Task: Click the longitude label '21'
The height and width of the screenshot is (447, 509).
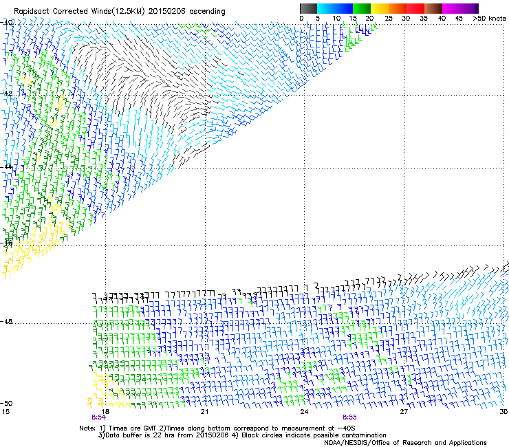Action: pyautogui.click(x=204, y=412)
